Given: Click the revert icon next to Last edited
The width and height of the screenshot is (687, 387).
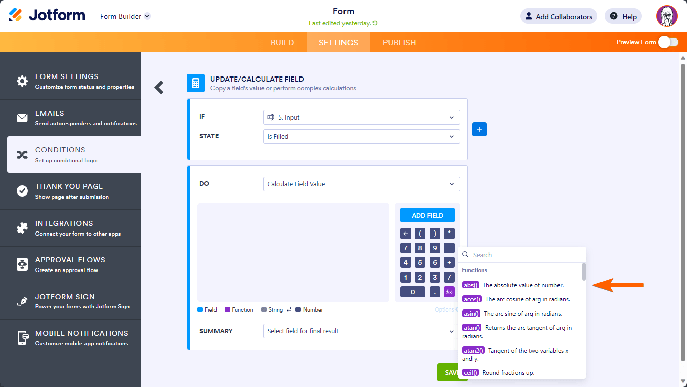Looking at the screenshot, I should [375, 23].
